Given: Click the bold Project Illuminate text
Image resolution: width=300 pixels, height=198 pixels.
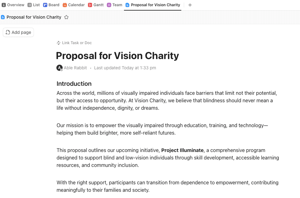Looking at the screenshot, I should [182, 150].
